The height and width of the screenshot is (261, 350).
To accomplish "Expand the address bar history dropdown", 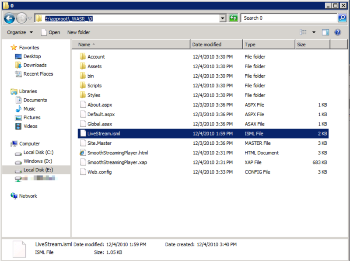I will [x=222, y=18].
